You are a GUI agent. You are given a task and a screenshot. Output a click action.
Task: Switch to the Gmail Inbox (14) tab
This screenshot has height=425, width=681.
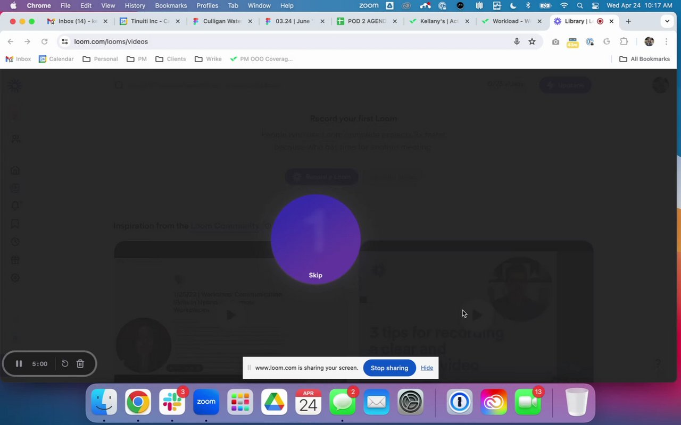[77, 21]
